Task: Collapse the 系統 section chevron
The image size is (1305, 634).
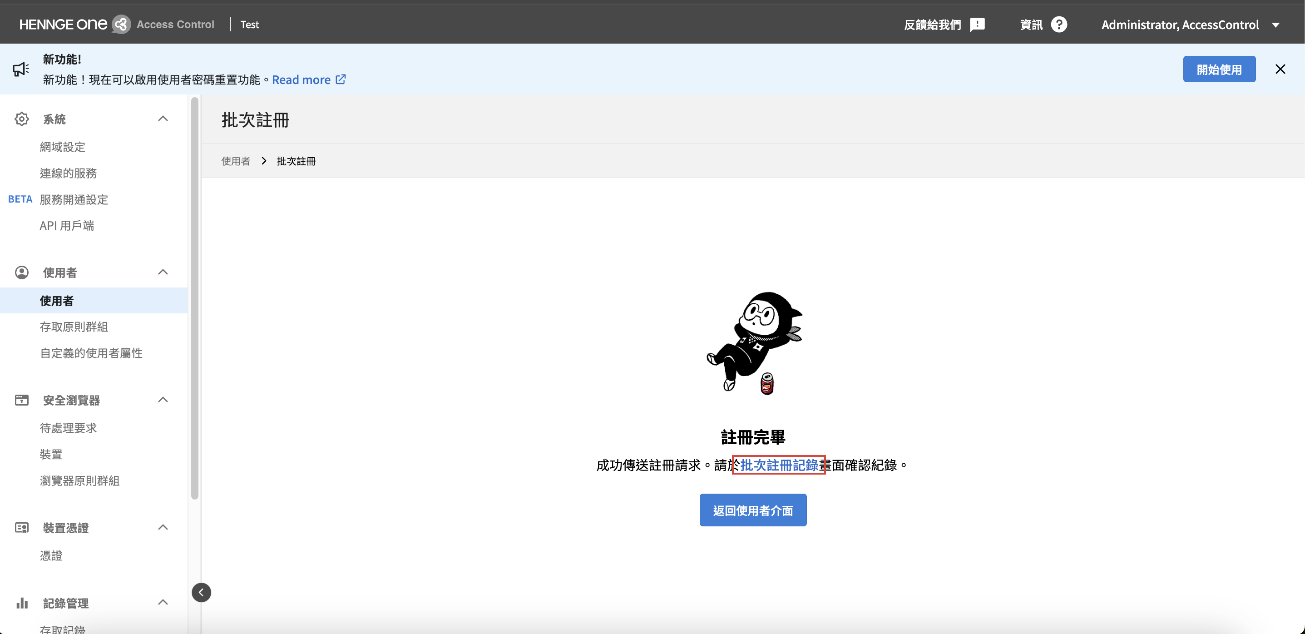Action: click(163, 119)
